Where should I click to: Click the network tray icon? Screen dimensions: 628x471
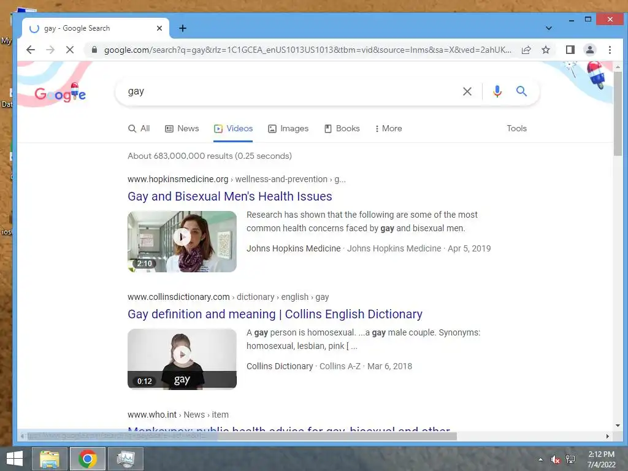pos(570,459)
